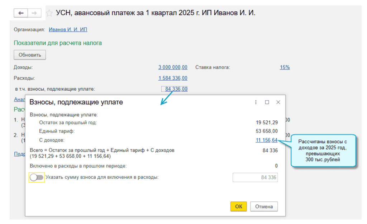367x224 pixels.
Task: Click the partially hidden Подр... link
Action: tap(19, 154)
